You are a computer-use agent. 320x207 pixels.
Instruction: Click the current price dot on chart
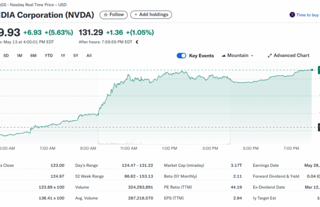pos(312,70)
